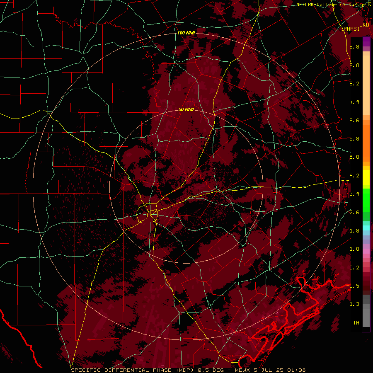
Task: Click the 5.0 scale value
Action: (x=354, y=157)
